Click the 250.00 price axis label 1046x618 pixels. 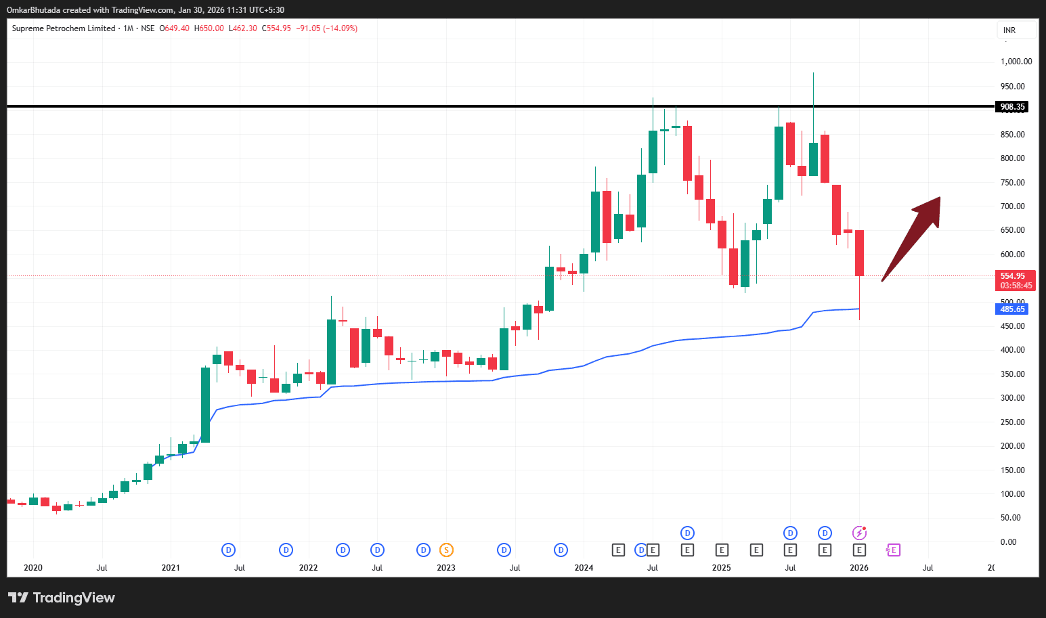pyautogui.click(x=1013, y=422)
